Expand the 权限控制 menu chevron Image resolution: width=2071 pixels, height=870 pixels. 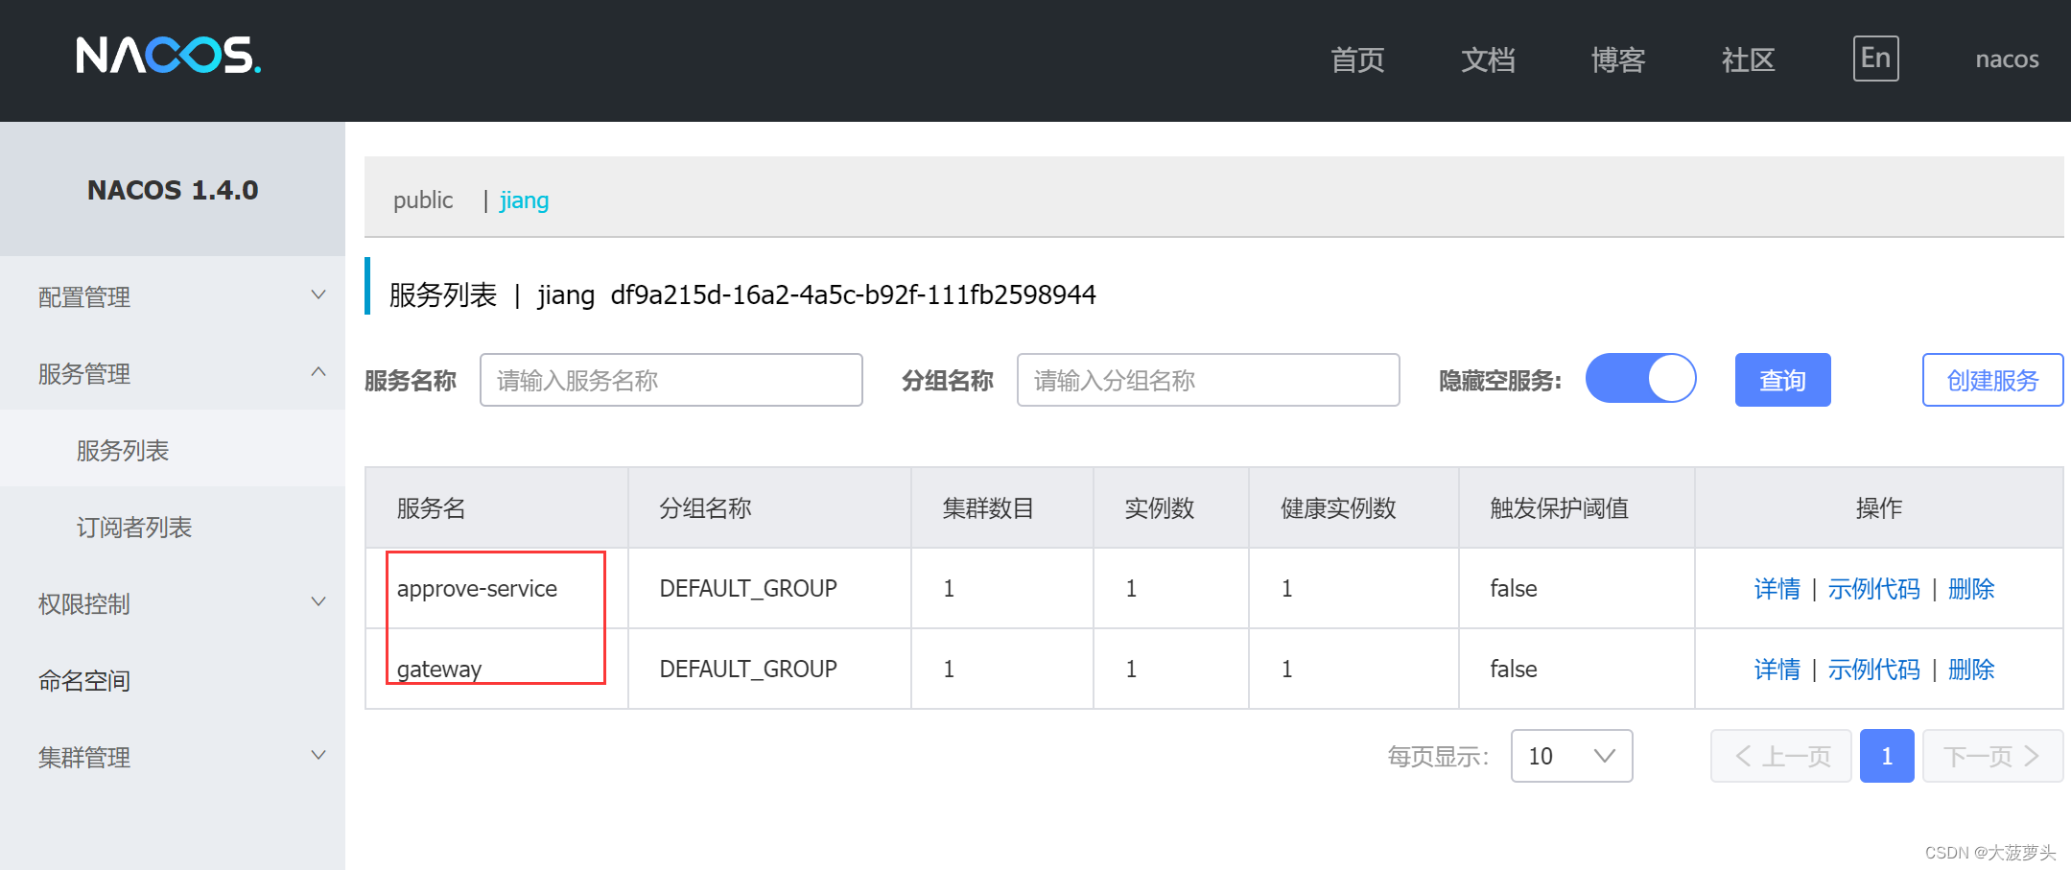click(x=318, y=602)
